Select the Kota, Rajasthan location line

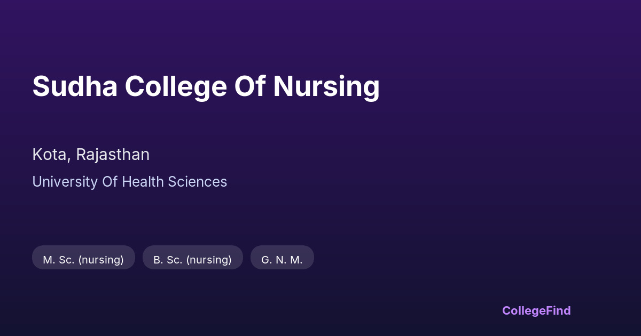pyautogui.click(x=91, y=155)
